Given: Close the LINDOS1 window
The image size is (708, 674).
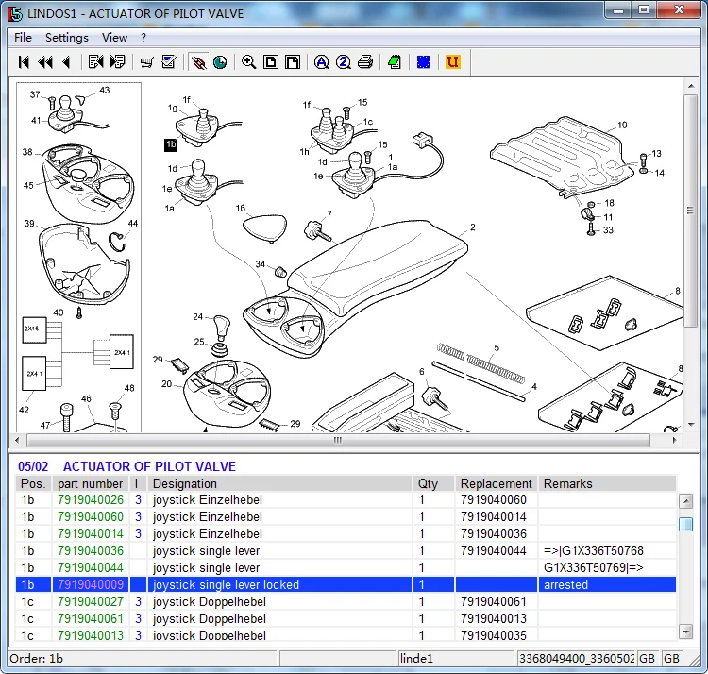Looking at the screenshot, I should (x=679, y=10).
